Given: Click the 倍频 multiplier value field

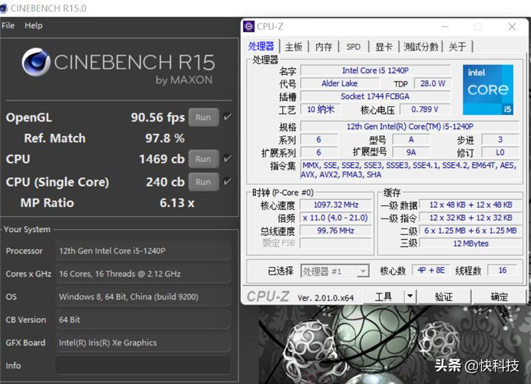Looking at the screenshot, I should (x=335, y=218).
